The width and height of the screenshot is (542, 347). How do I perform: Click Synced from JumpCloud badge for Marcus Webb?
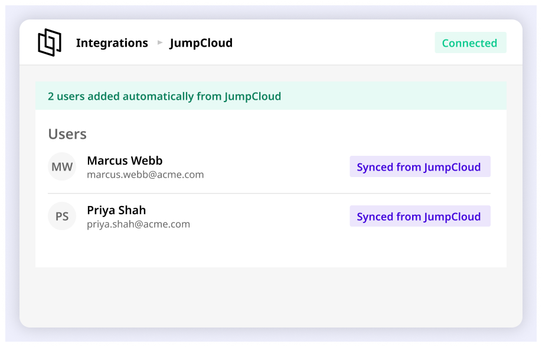point(420,166)
